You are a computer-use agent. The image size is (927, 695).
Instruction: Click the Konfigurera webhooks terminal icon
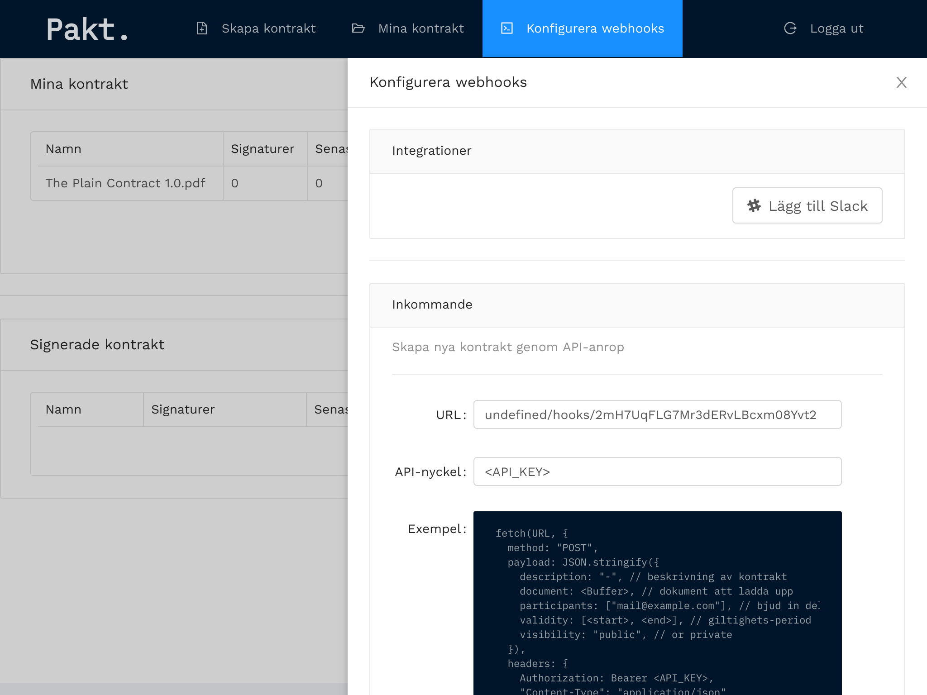(x=507, y=29)
